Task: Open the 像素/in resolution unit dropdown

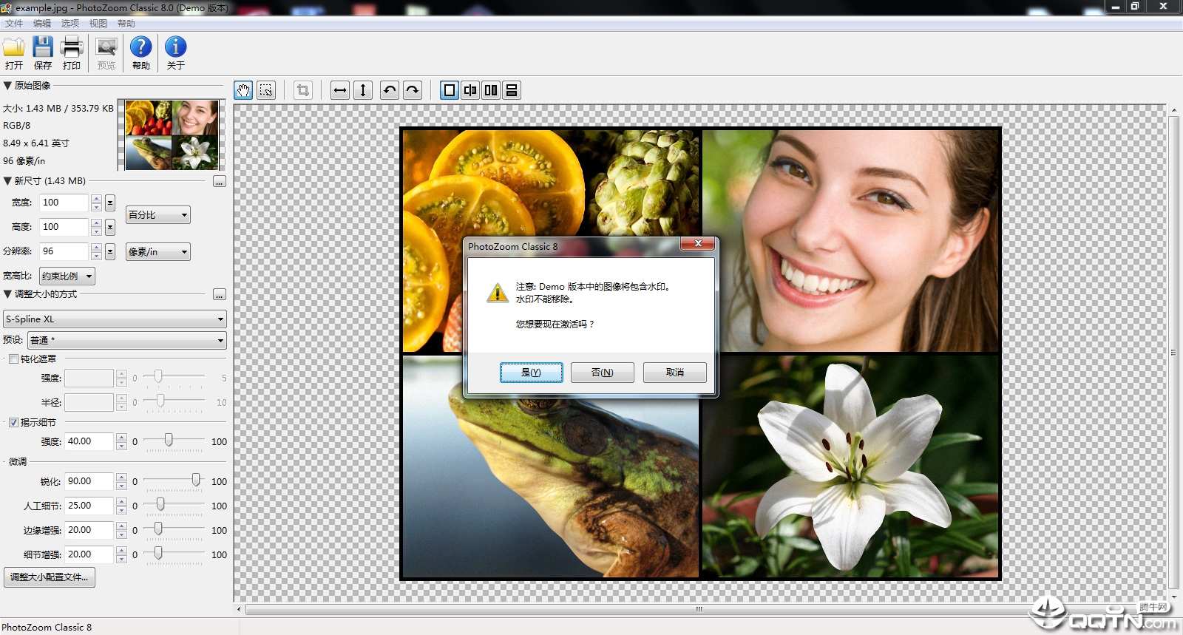Action: [158, 252]
